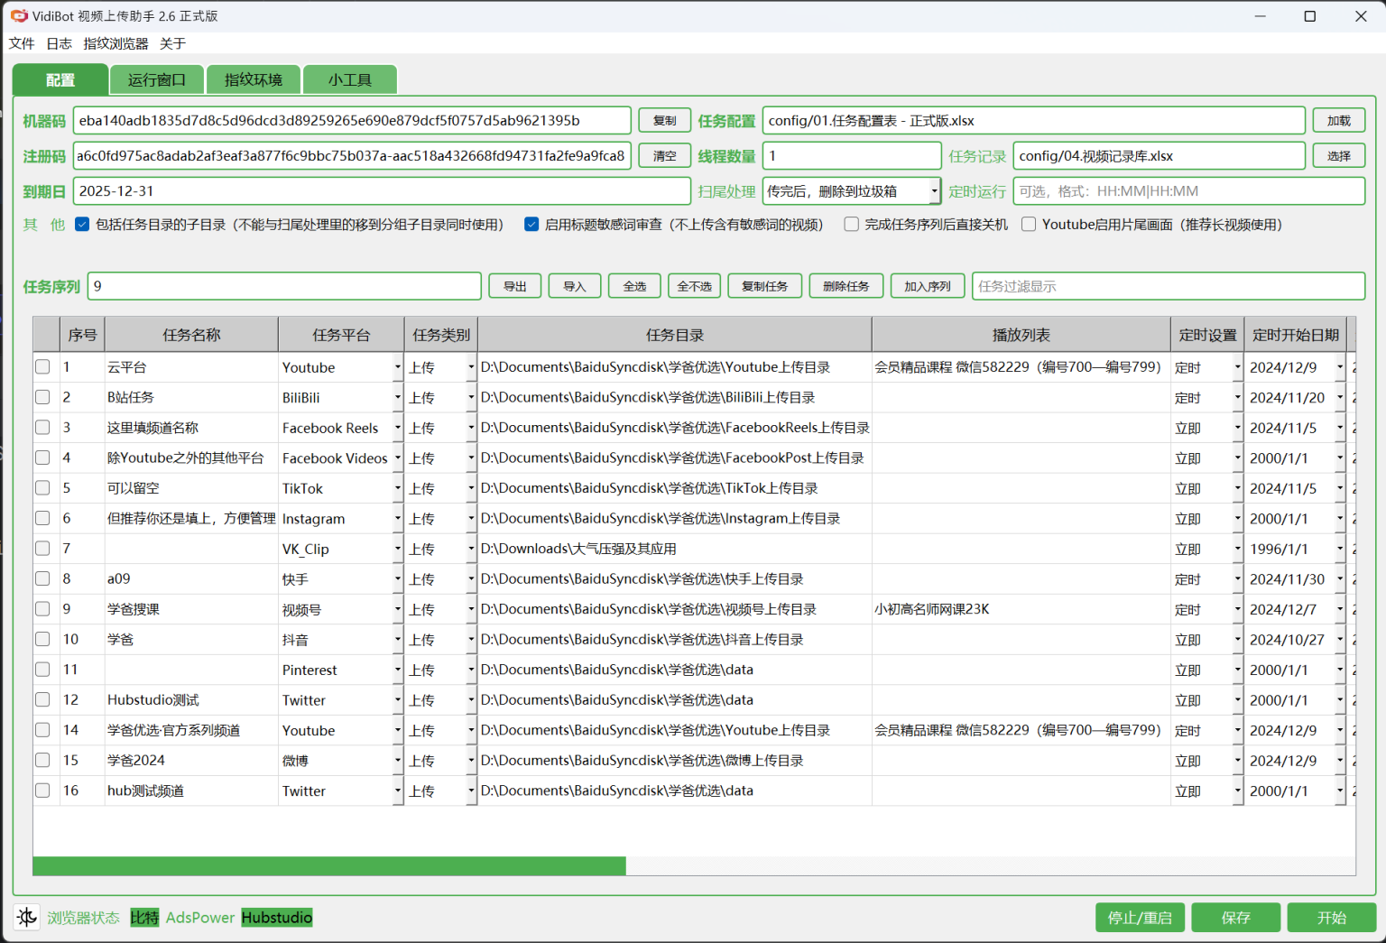Open timing dropdown for row 9 视频号
The width and height of the screenshot is (1386, 943).
pos(1237,609)
